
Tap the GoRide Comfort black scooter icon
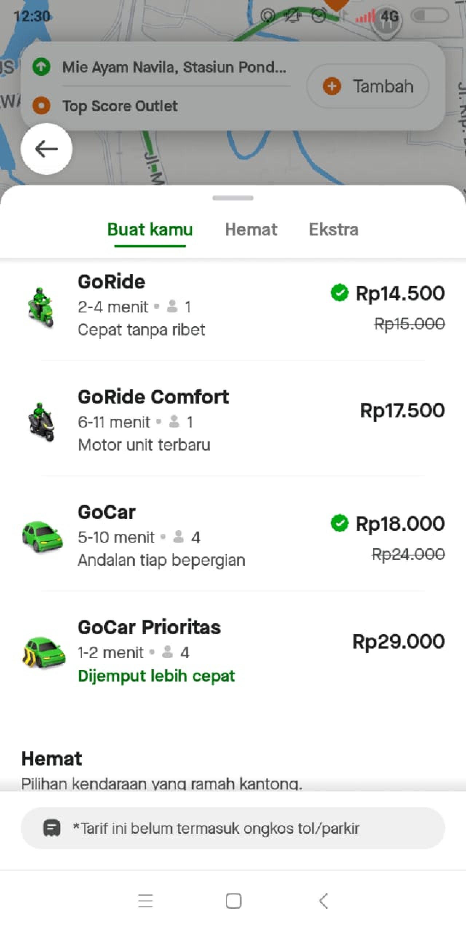pyautogui.click(x=42, y=422)
